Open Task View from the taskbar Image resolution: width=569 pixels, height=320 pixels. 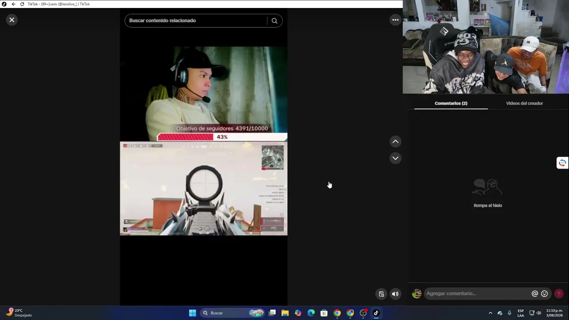(272, 313)
